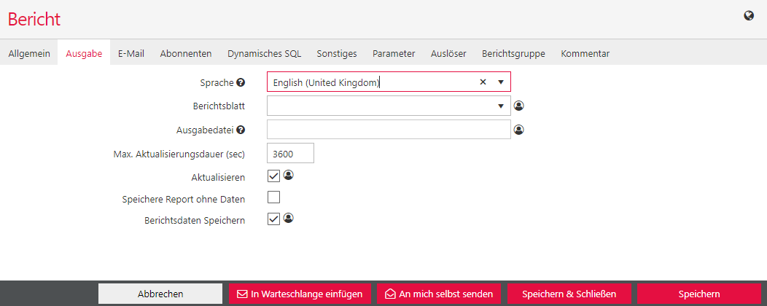Click the Max. Aktualisierungsdauer field showing 3600
This screenshot has width=767, height=306.
(291, 154)
